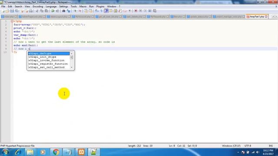Viewport: 278px width, 156px height.
Task: Click the Close All toolbar icon
Action: tap(26, 11)
